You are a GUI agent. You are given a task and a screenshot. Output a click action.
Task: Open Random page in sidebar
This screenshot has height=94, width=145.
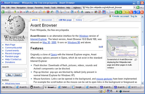[x=12, y=56]
